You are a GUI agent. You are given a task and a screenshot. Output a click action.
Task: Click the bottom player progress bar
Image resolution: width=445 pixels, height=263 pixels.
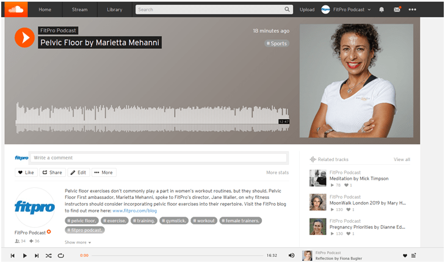(177, 255)
